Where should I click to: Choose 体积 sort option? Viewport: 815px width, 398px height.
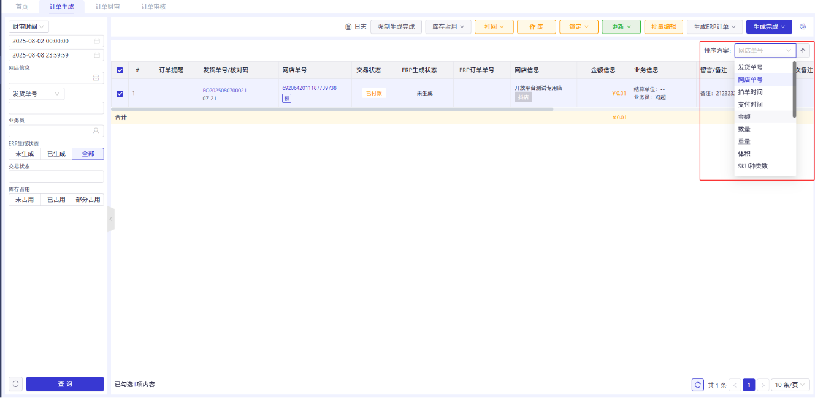coord(763,154)
